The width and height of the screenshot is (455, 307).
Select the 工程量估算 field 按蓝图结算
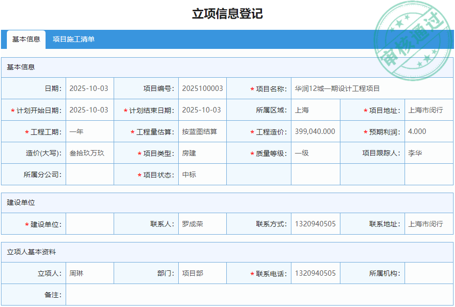click(202, 132)
